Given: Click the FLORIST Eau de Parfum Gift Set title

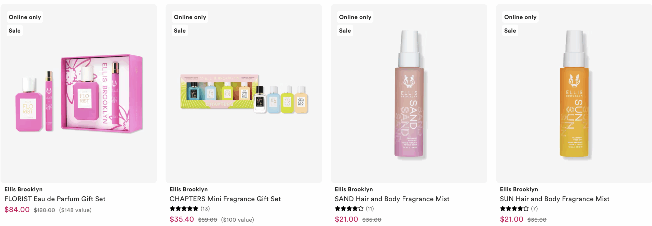Looking at the screenshot, I should (55, 199).
